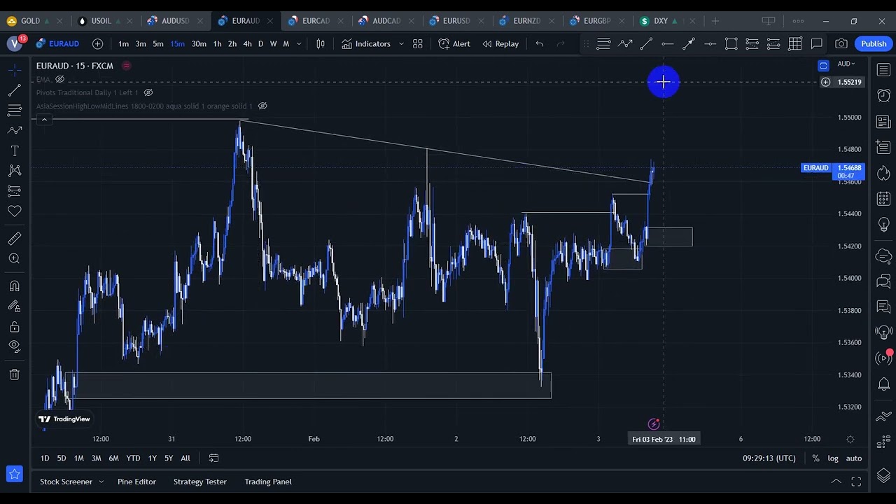
Task: Switch to the EURCAD tab
Action: click(x=316, y=21)
